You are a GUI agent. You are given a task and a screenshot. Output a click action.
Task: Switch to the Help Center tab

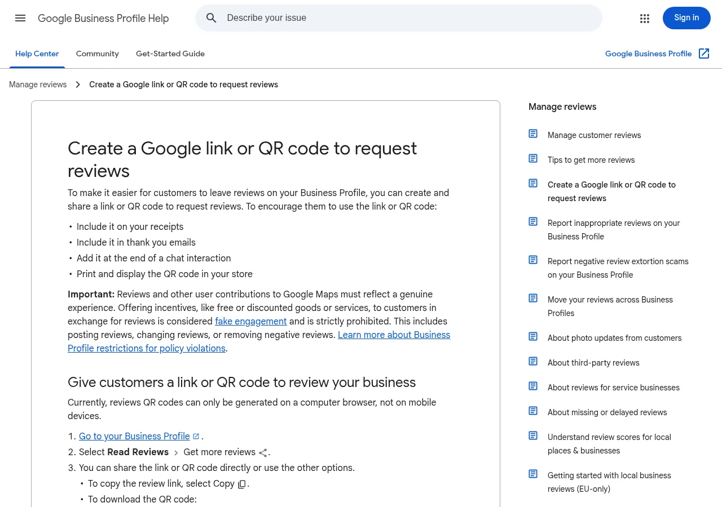point(37,54)
